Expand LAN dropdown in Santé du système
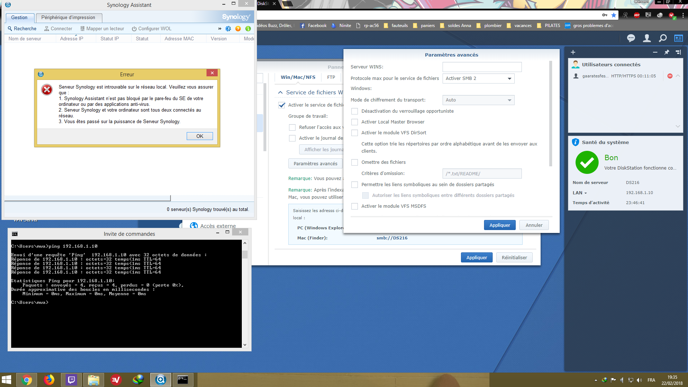The height and width of the screenshot is (387, 688). [580, 193]
